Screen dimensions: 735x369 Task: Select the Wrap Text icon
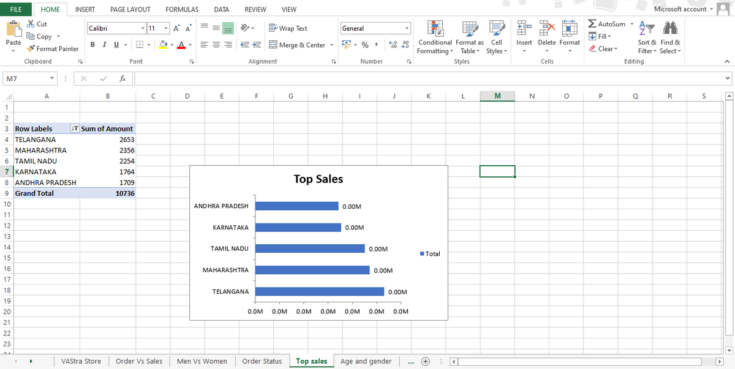[x=273, y=28]
